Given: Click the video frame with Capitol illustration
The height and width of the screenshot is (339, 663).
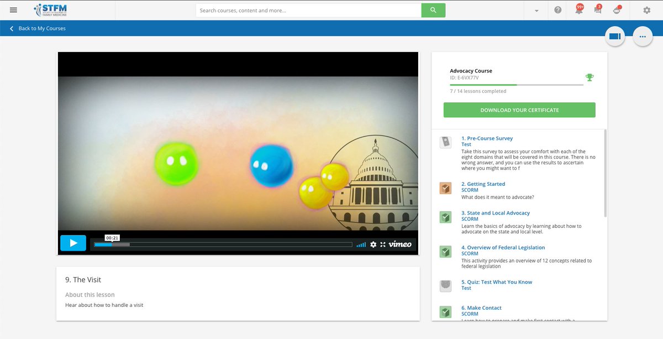Looking at the screenshot, I should click(238, 153).
